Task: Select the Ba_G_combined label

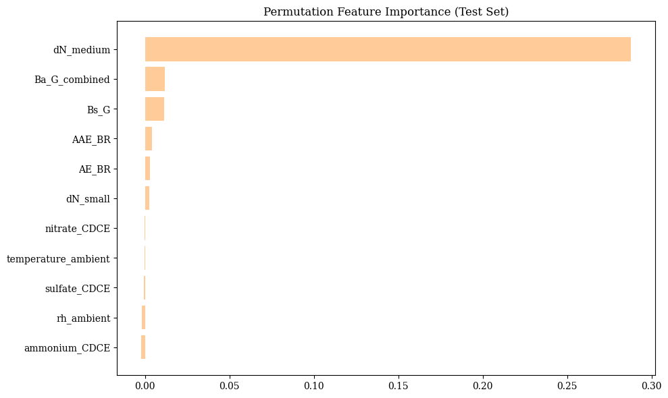Action: pos(72,80)
